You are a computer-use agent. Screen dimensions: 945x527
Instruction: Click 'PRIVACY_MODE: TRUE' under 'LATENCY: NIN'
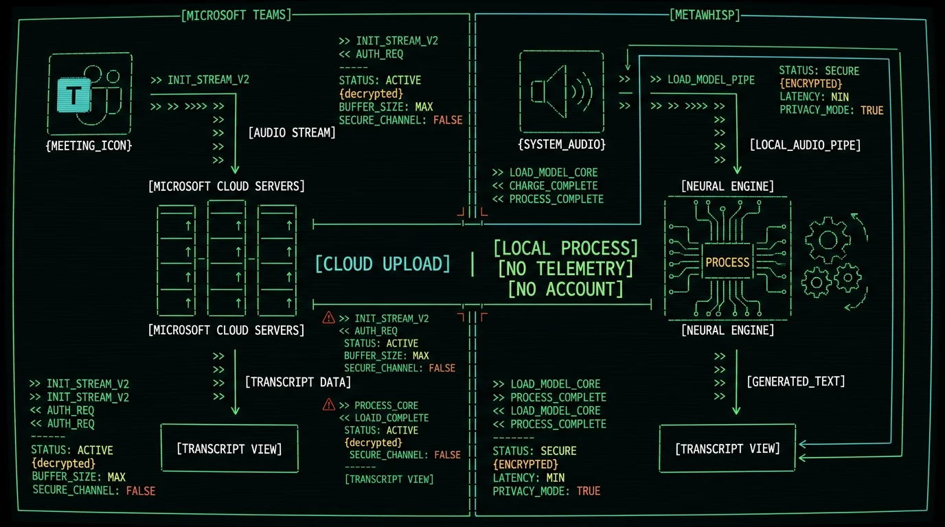tap(832, 110)
